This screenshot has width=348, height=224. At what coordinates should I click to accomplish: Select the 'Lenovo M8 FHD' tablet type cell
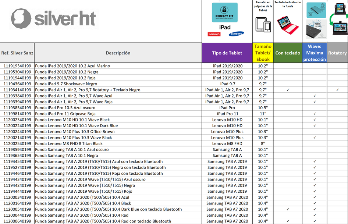[x=227, y=144]
